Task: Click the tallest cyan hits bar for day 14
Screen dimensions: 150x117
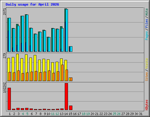Action: point(67,30)
